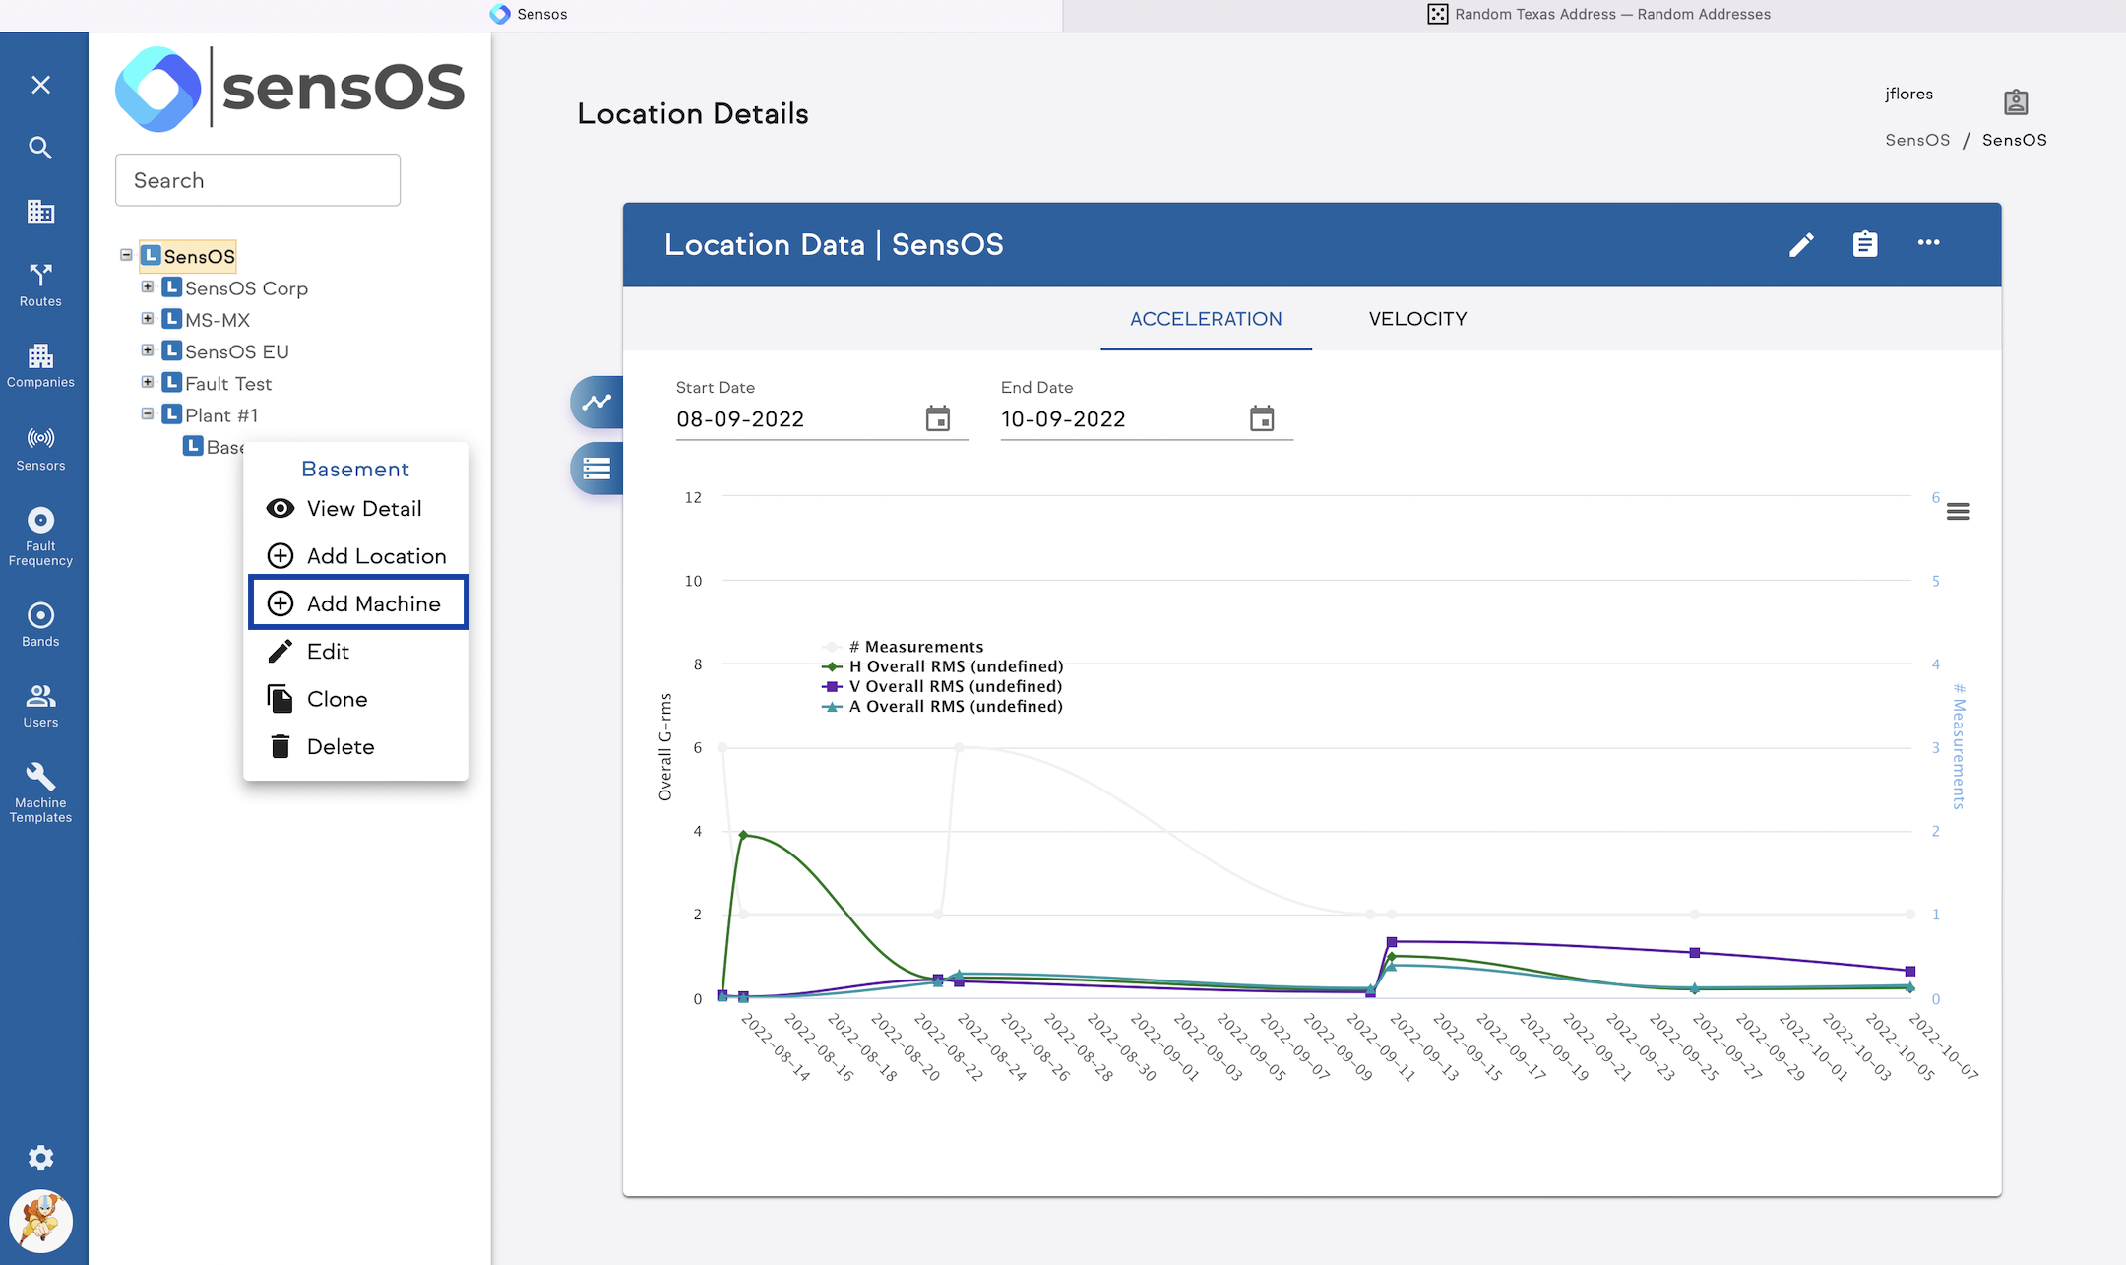Choose Clone from context menu
The image size is (2126, 1265).
(356, 699)
